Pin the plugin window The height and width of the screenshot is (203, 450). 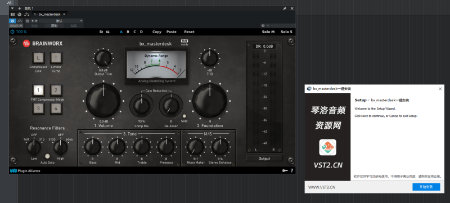285,8
